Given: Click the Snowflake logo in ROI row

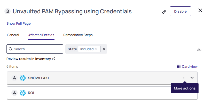Looking at the screenshot, I should 23,93.
